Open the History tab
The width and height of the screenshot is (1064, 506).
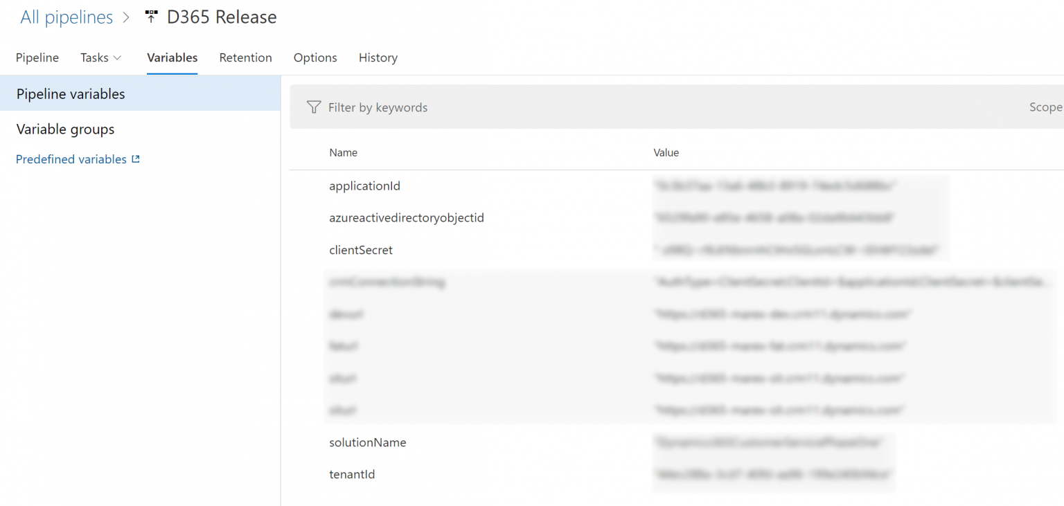click(x=378, y=57)
